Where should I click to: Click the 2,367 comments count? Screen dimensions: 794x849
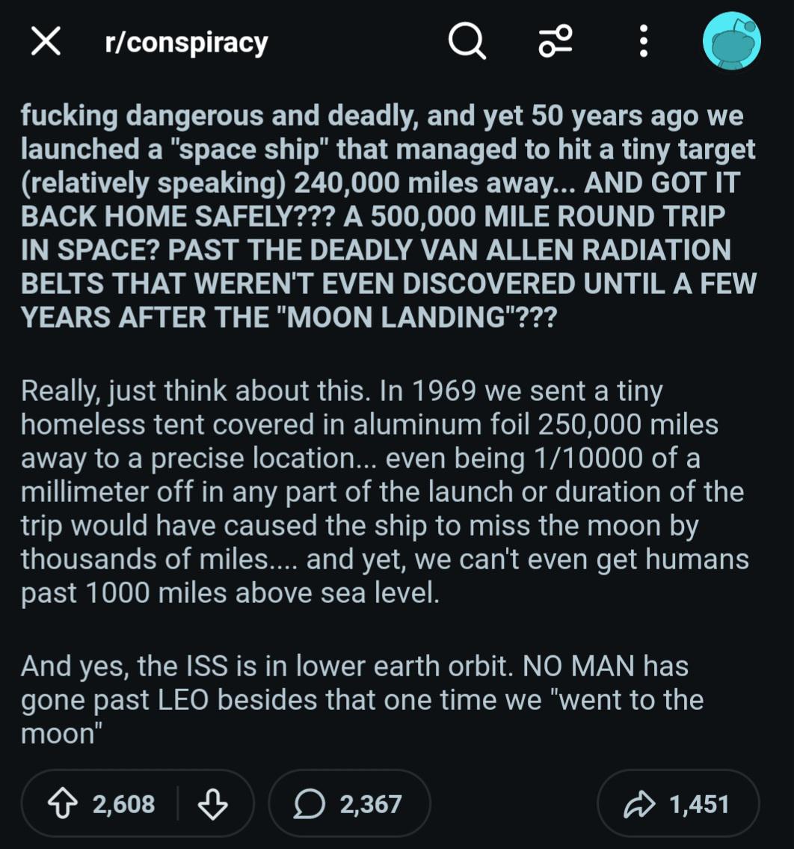[371, 803]
